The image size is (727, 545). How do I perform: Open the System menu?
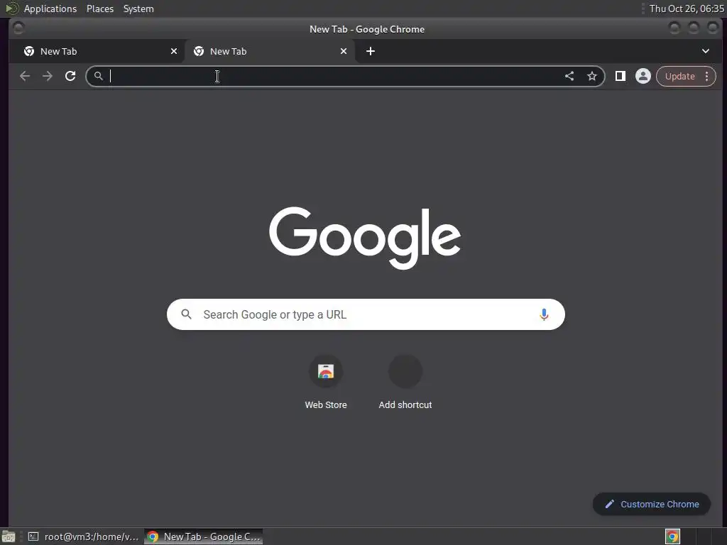click(x=138, y=9)
